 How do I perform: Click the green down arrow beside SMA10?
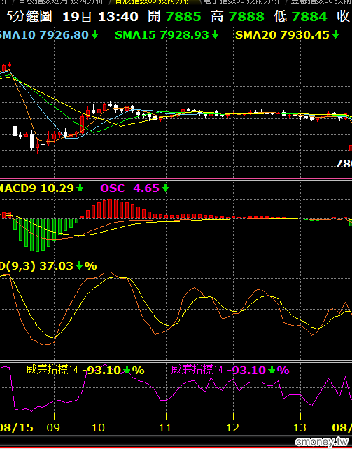94,35
